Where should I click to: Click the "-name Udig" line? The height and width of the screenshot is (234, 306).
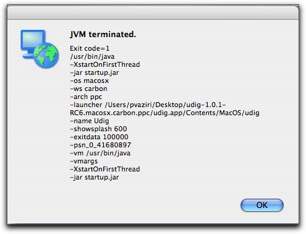90,121
